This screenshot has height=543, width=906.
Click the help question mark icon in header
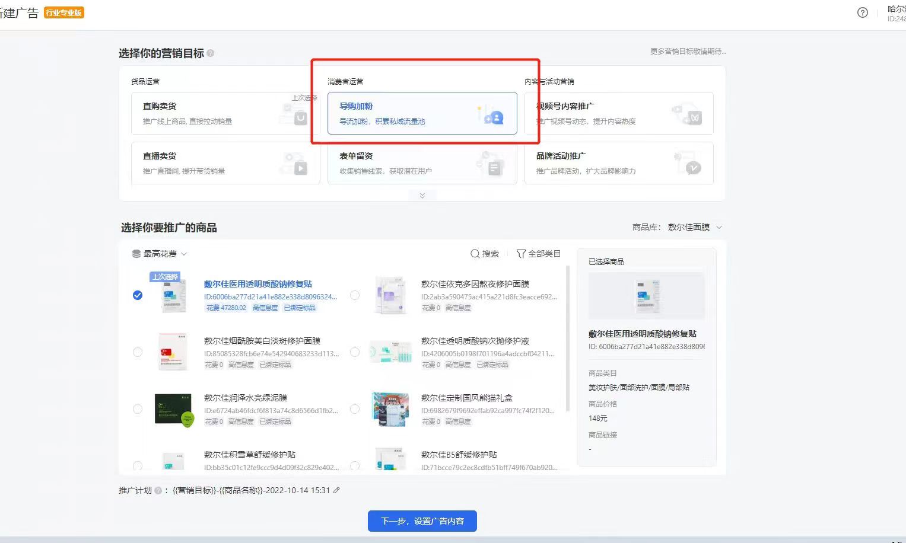click(x=863, y=12)
